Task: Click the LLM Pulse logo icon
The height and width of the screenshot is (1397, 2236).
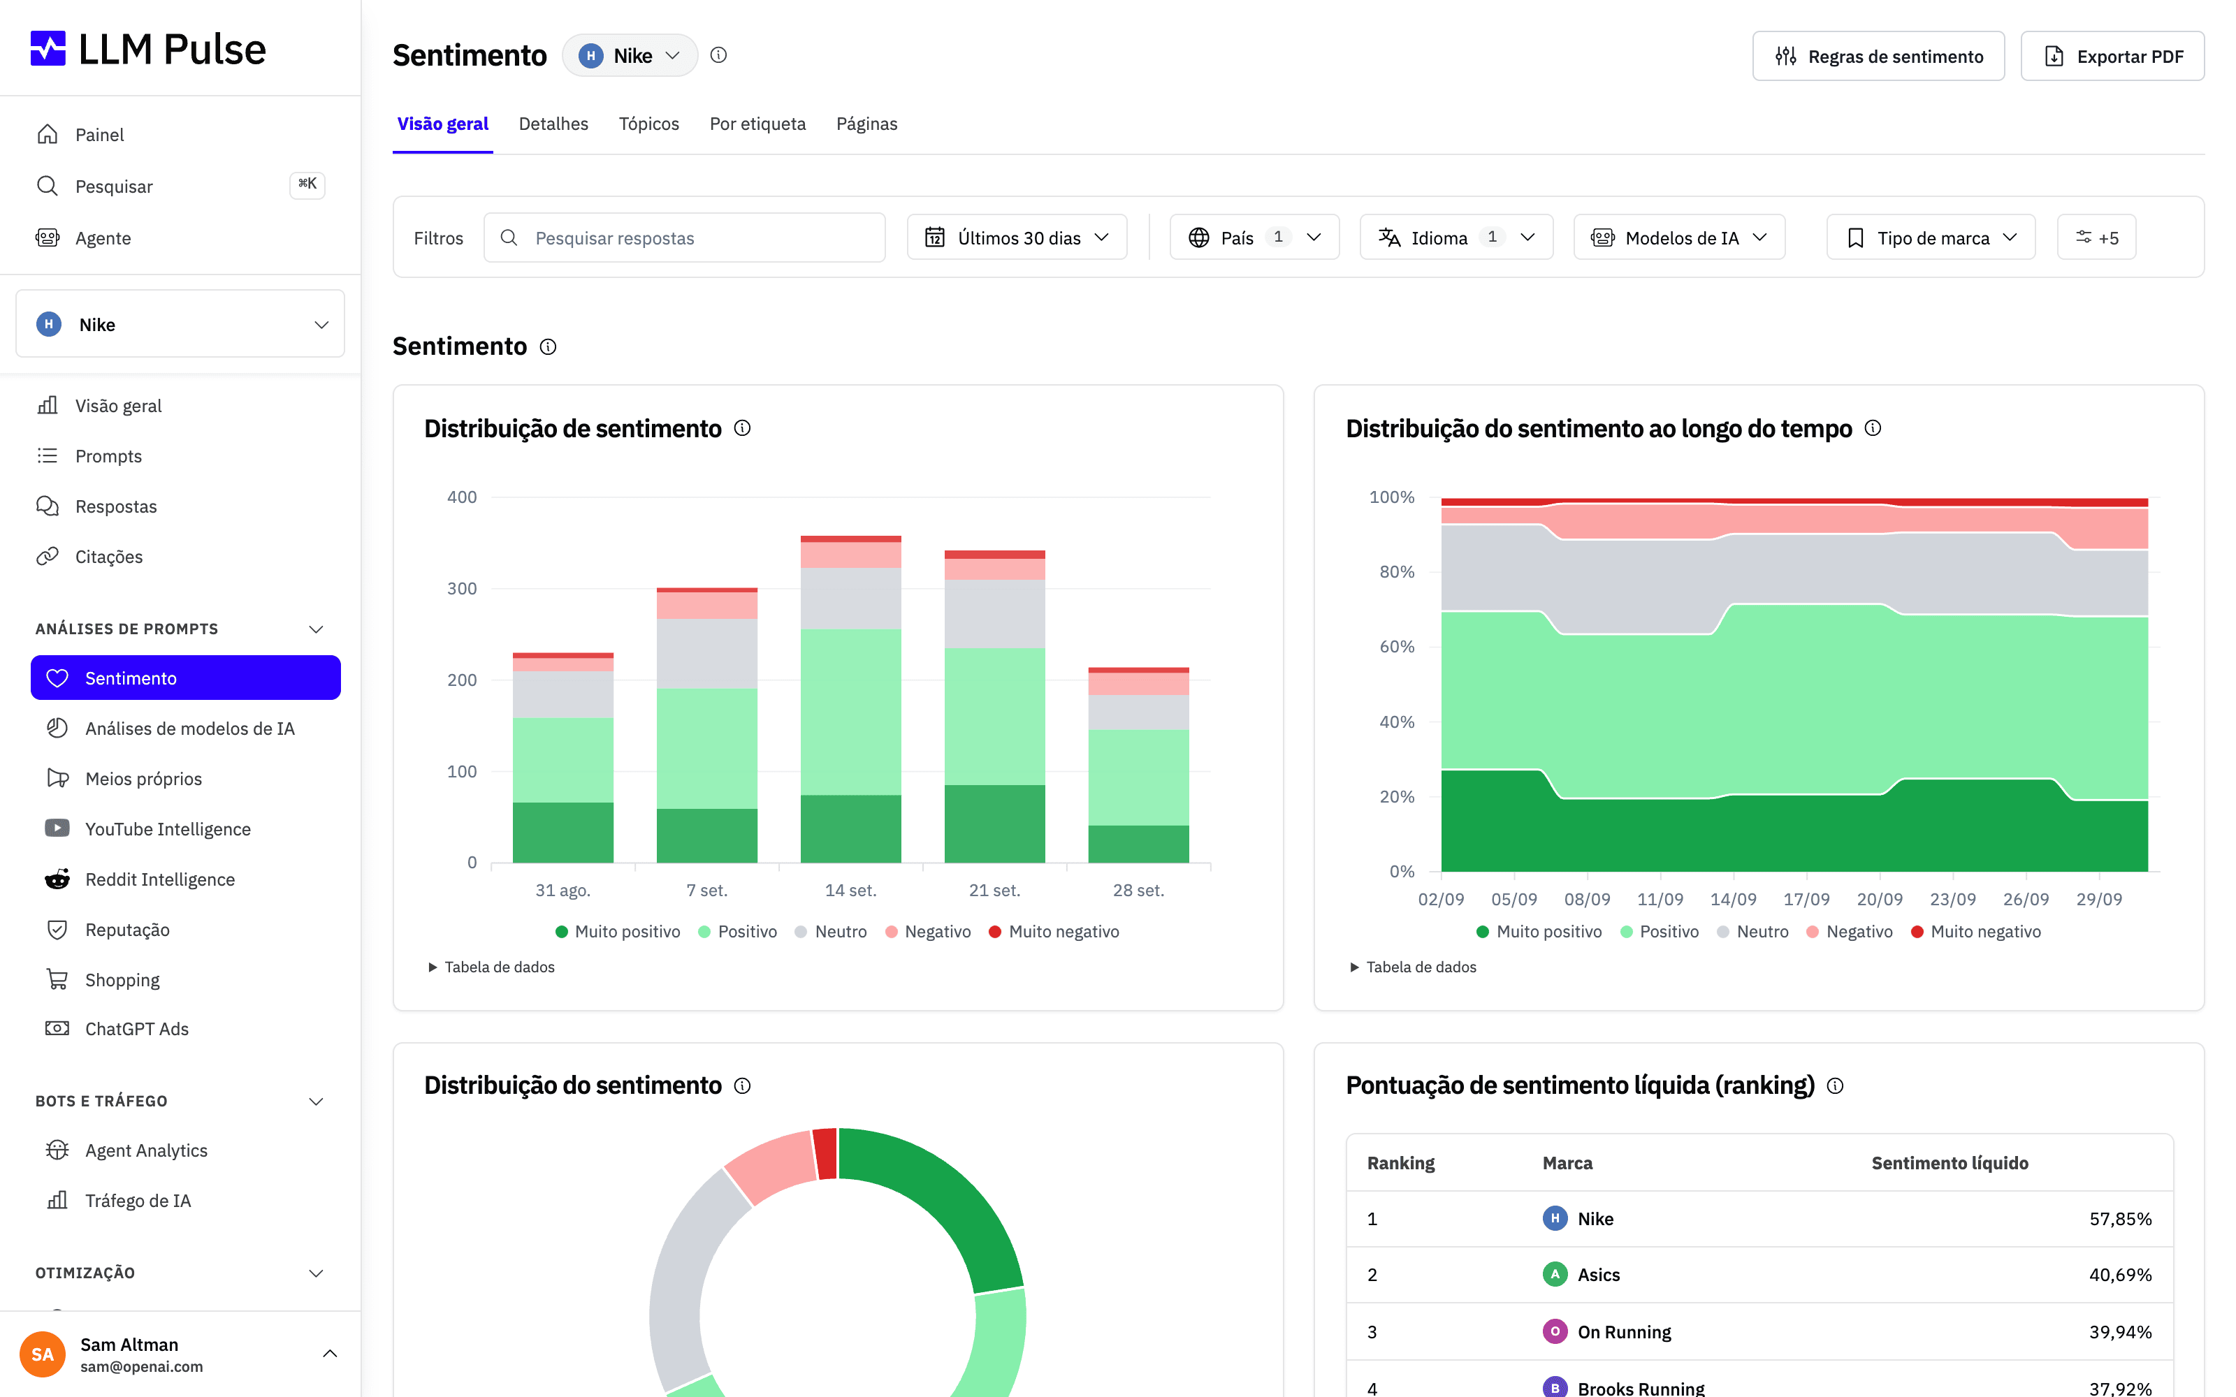Action: click(48, 48)
